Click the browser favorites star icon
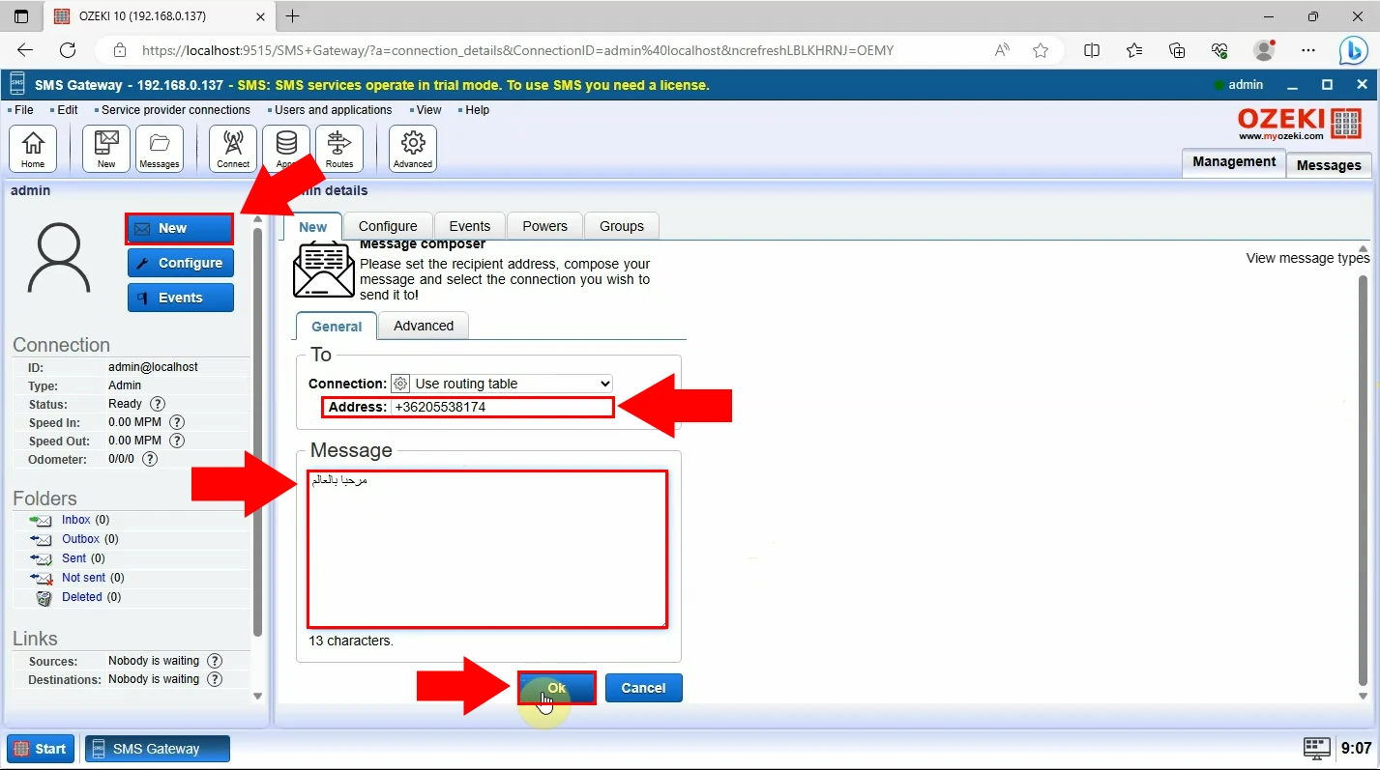The height and width of the screenshot is (770, 1380). point(1041,50)
